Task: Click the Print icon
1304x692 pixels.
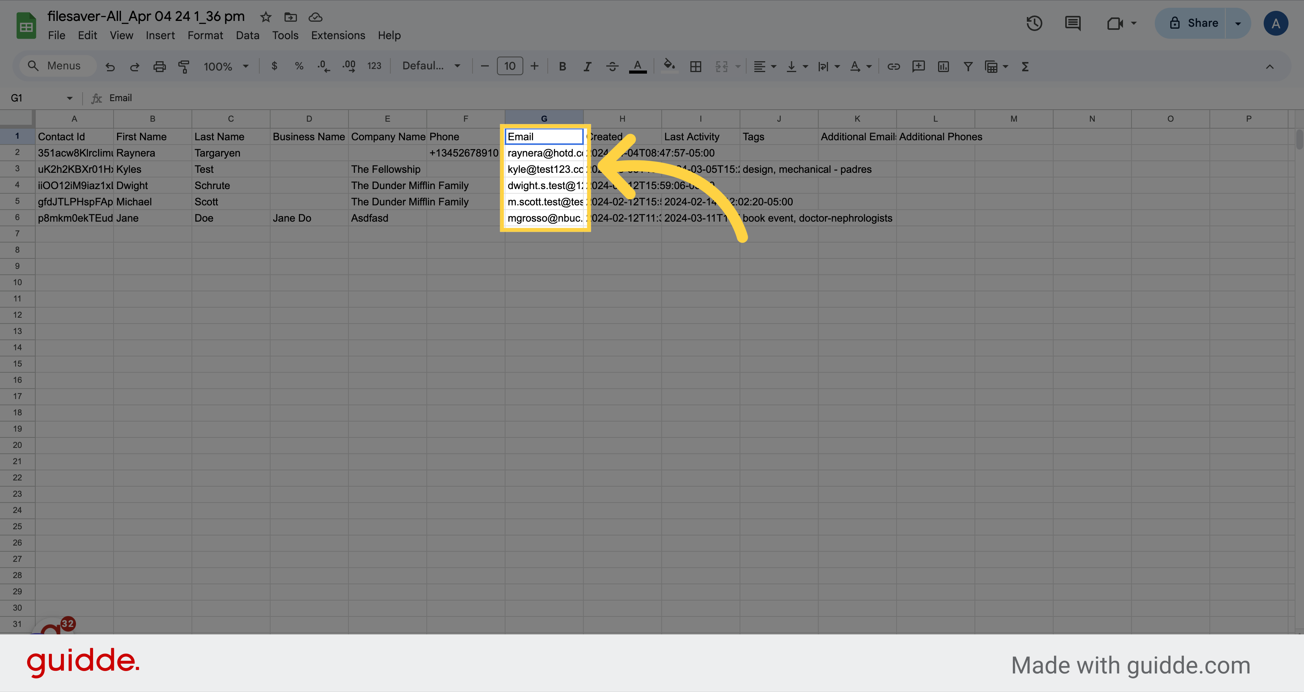Action: [x=159, y=66]
